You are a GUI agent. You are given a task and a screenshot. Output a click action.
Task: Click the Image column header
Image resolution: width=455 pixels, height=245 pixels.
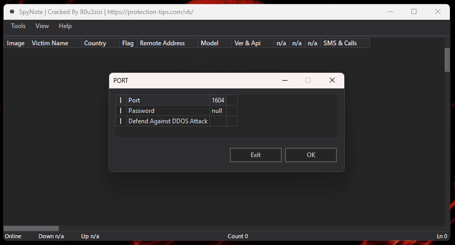[16, 43]
